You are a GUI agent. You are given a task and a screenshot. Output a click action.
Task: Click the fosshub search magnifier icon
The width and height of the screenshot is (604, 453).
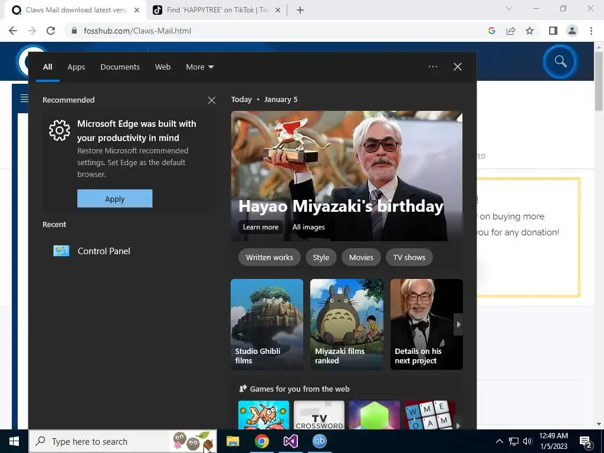click(x=560, y=61)
